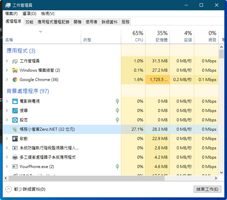Expand the Google Chrome (36) group
Viewport: 227px width, 200px height.
click(7, 79)
